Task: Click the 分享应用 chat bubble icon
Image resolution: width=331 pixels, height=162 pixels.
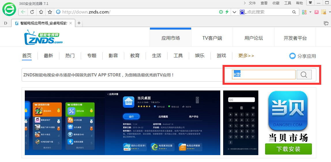Action: click(x=292, y=56)
